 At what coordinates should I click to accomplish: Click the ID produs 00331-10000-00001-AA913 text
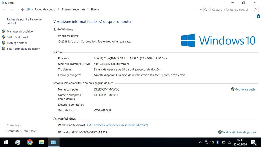tap(82, 132)
